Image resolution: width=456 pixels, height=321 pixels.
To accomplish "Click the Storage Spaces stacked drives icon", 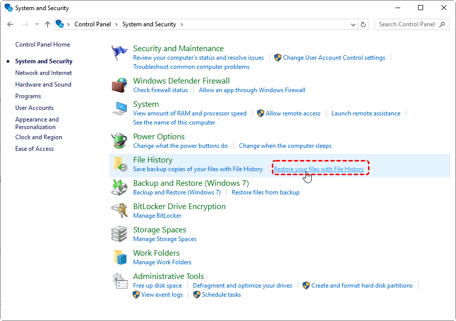I will (x=119, y=234).
